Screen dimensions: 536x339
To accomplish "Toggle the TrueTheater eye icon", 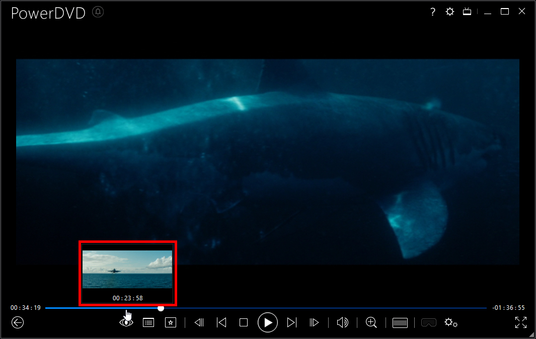I will (x=126, y=322).
